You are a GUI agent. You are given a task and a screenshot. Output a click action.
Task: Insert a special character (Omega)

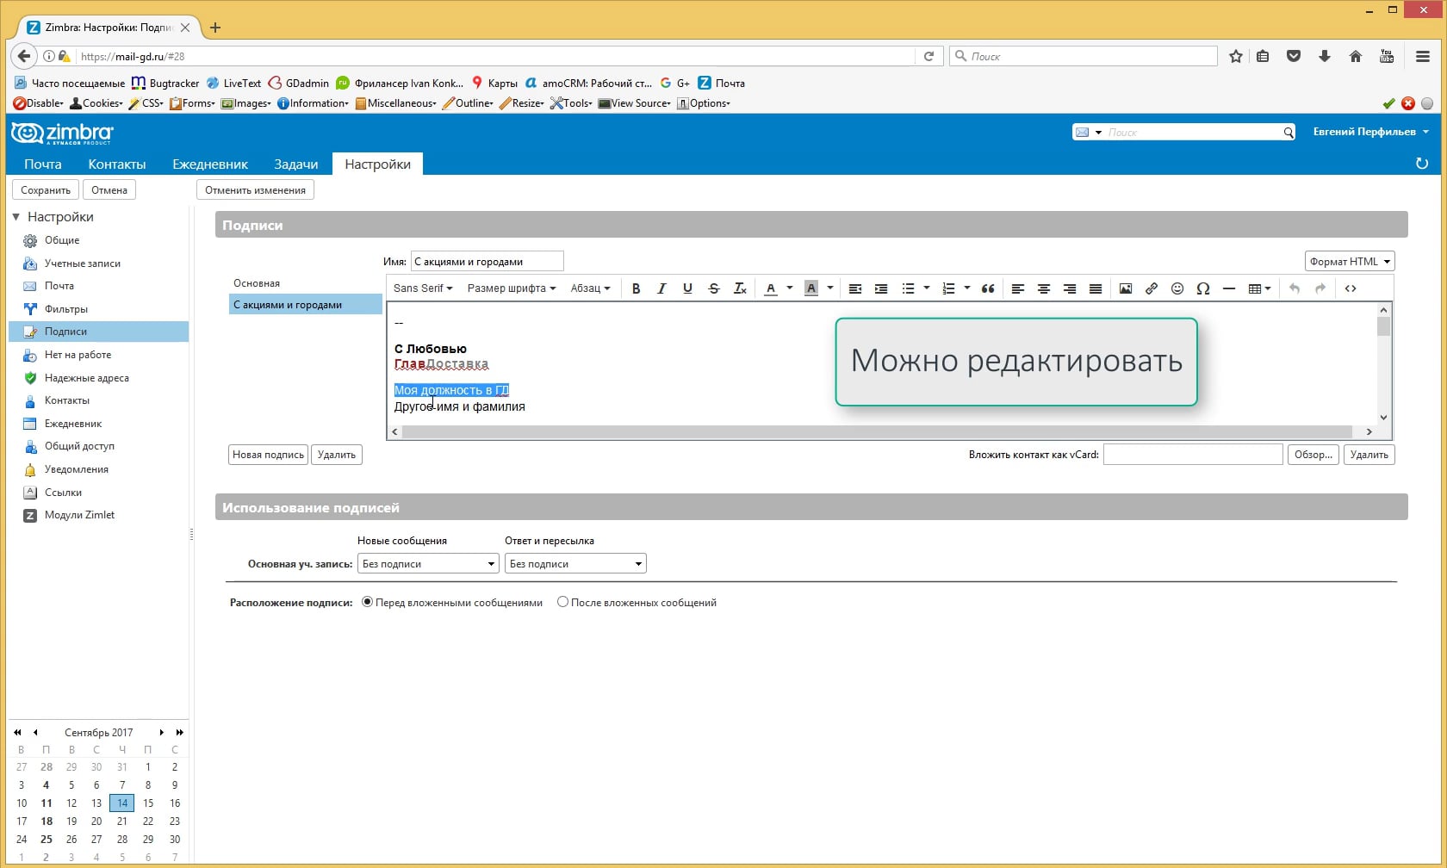[x=1203, y=288]
